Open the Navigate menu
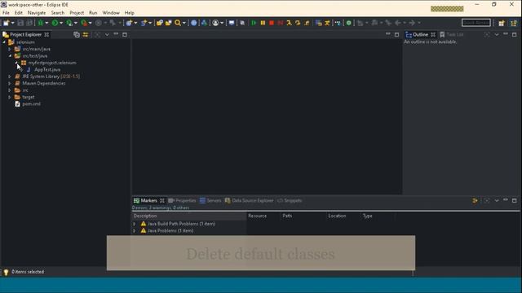The width and height of the screenshot is (522, 293). 37,13
